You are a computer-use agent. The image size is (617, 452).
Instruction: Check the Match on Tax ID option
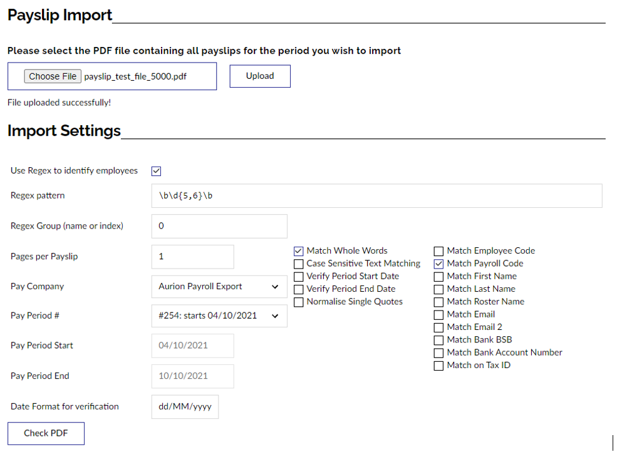(x=438, y=365)
